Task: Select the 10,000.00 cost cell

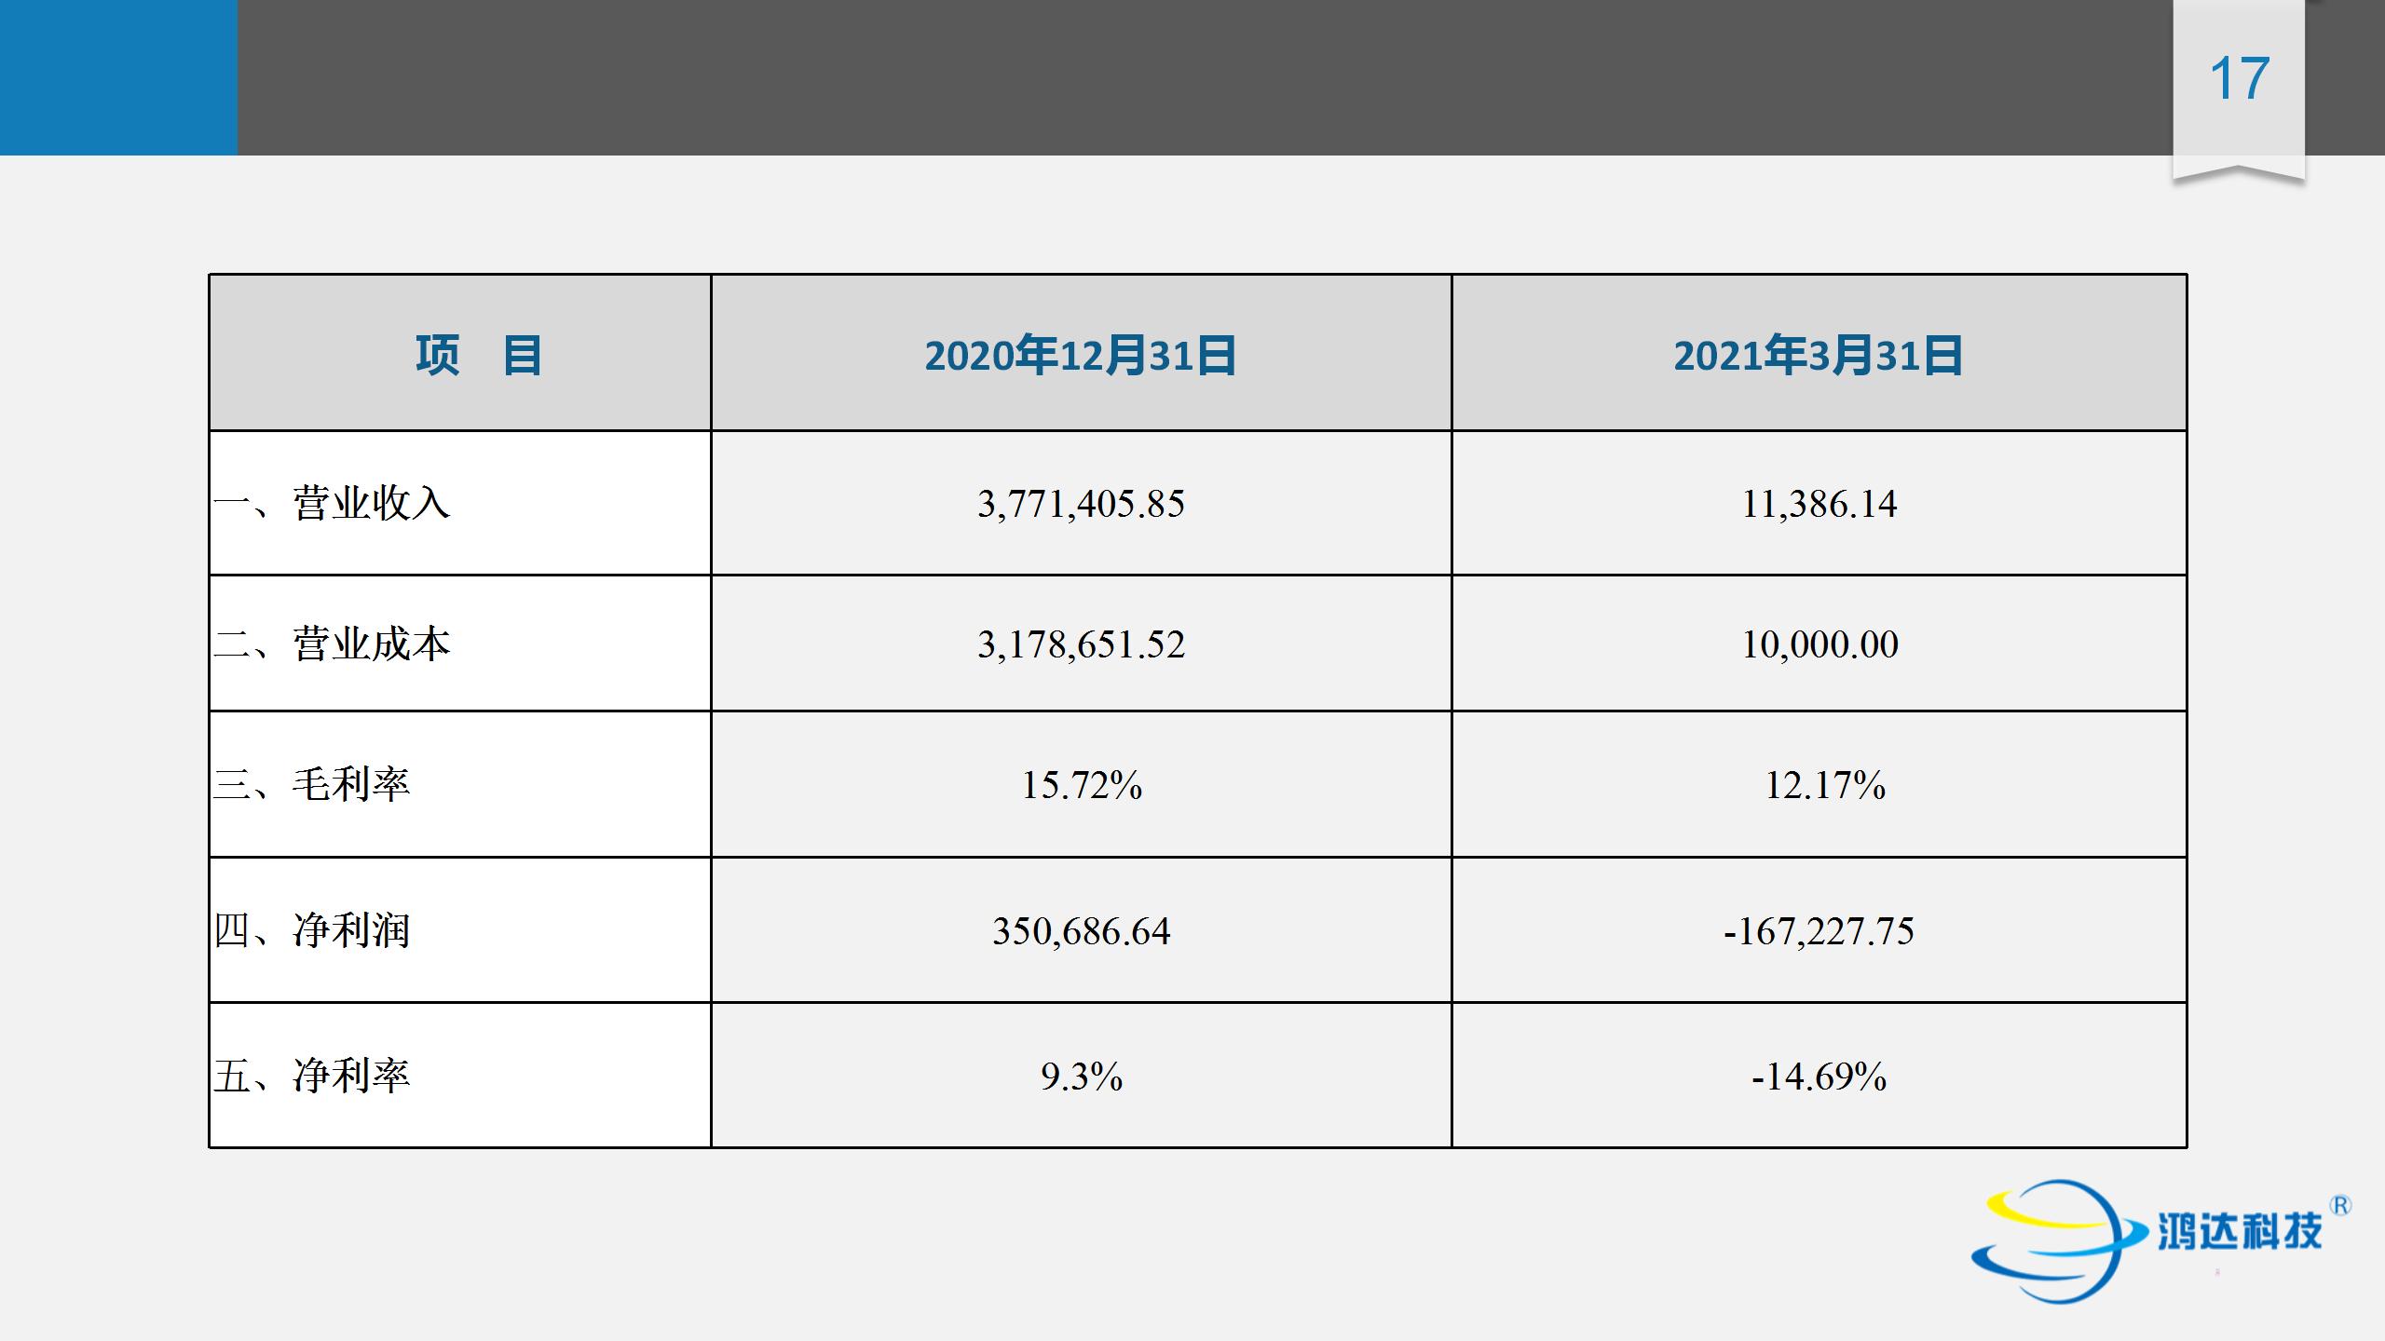Action: [x=1819, y=644]
